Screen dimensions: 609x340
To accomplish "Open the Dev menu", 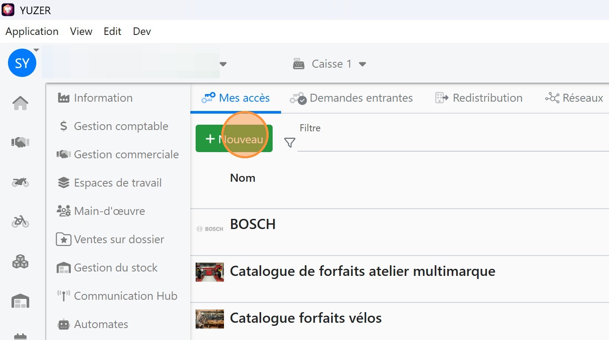I will (142, 31).
